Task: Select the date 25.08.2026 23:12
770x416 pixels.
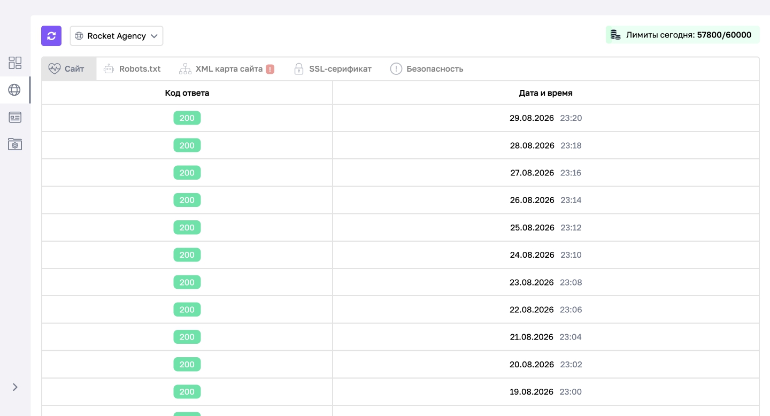Action: click(x=546, y=228)
